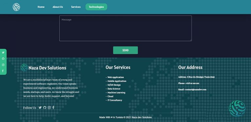Screen dimensions: 251x122
Task: Click the Instagram icon beside Follow Us
Action: pos(49,107)
